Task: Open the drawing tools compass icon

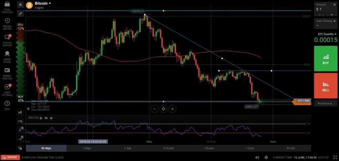Action: click(x=20, y=130)
